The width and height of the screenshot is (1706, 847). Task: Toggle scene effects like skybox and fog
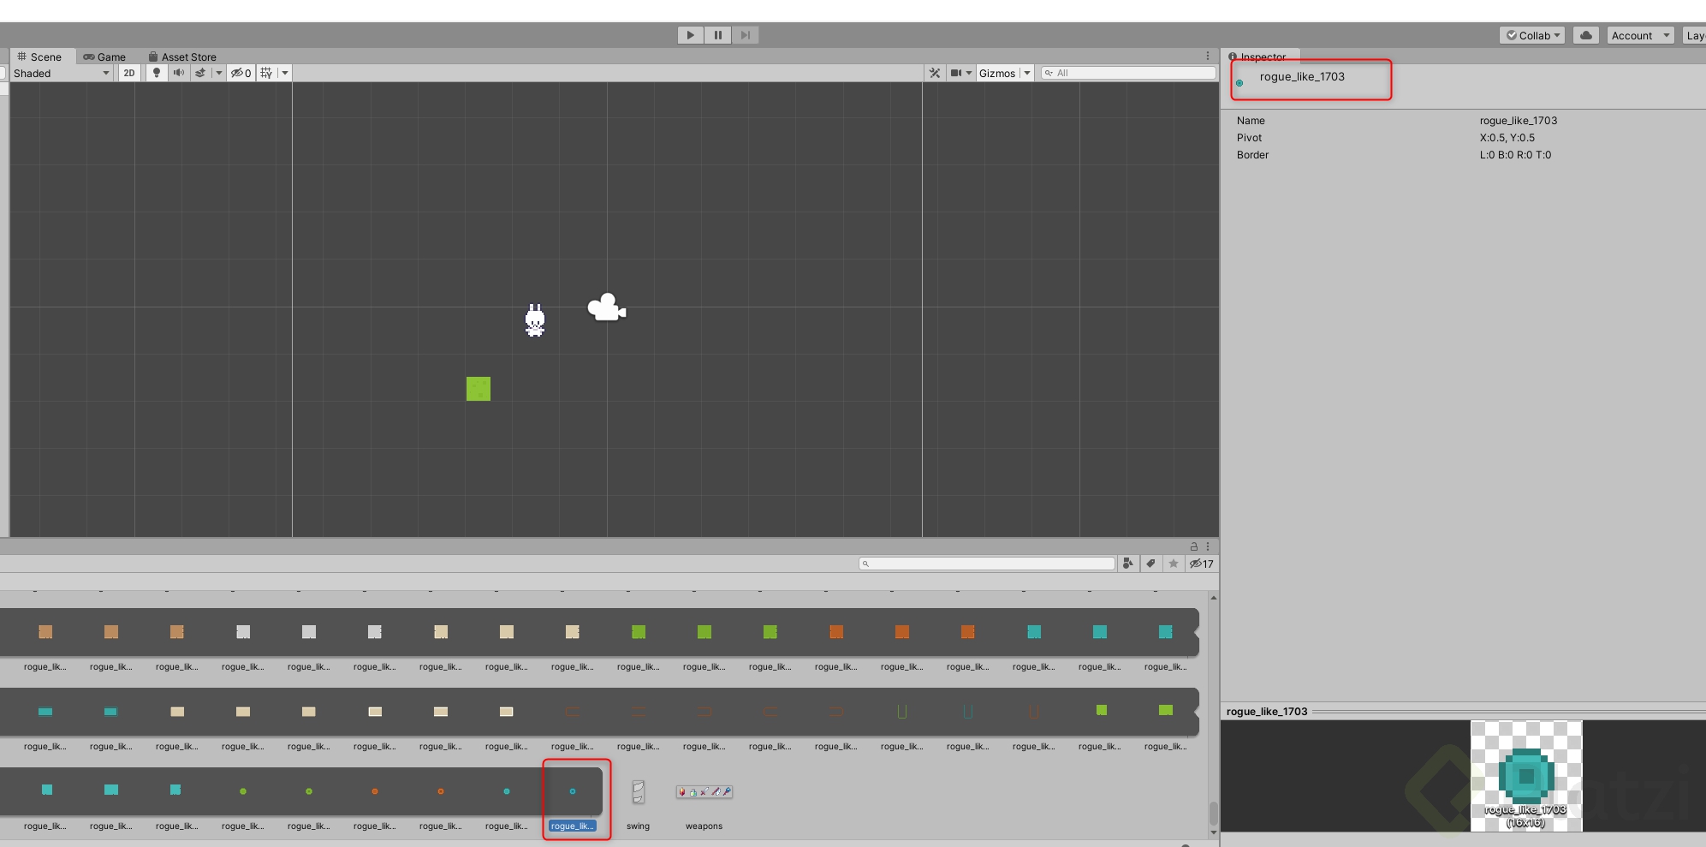click(x=200, y=73)
